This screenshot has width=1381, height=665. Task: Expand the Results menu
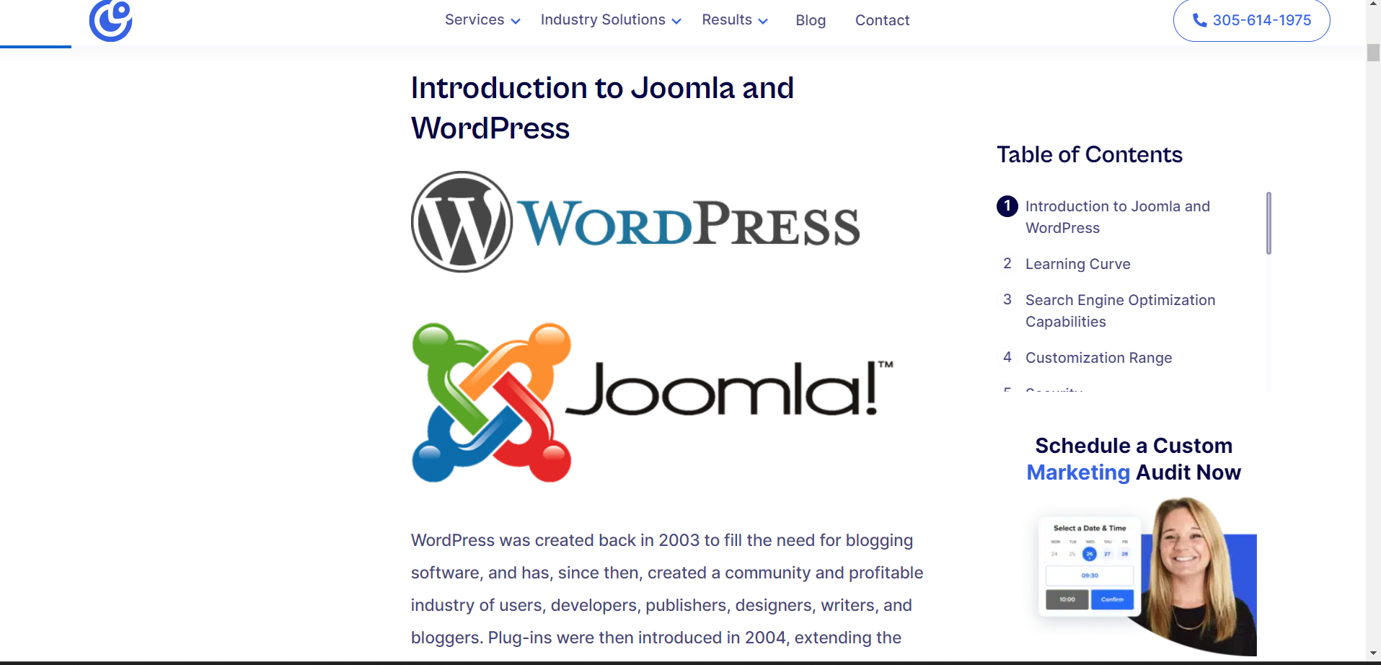735,20
